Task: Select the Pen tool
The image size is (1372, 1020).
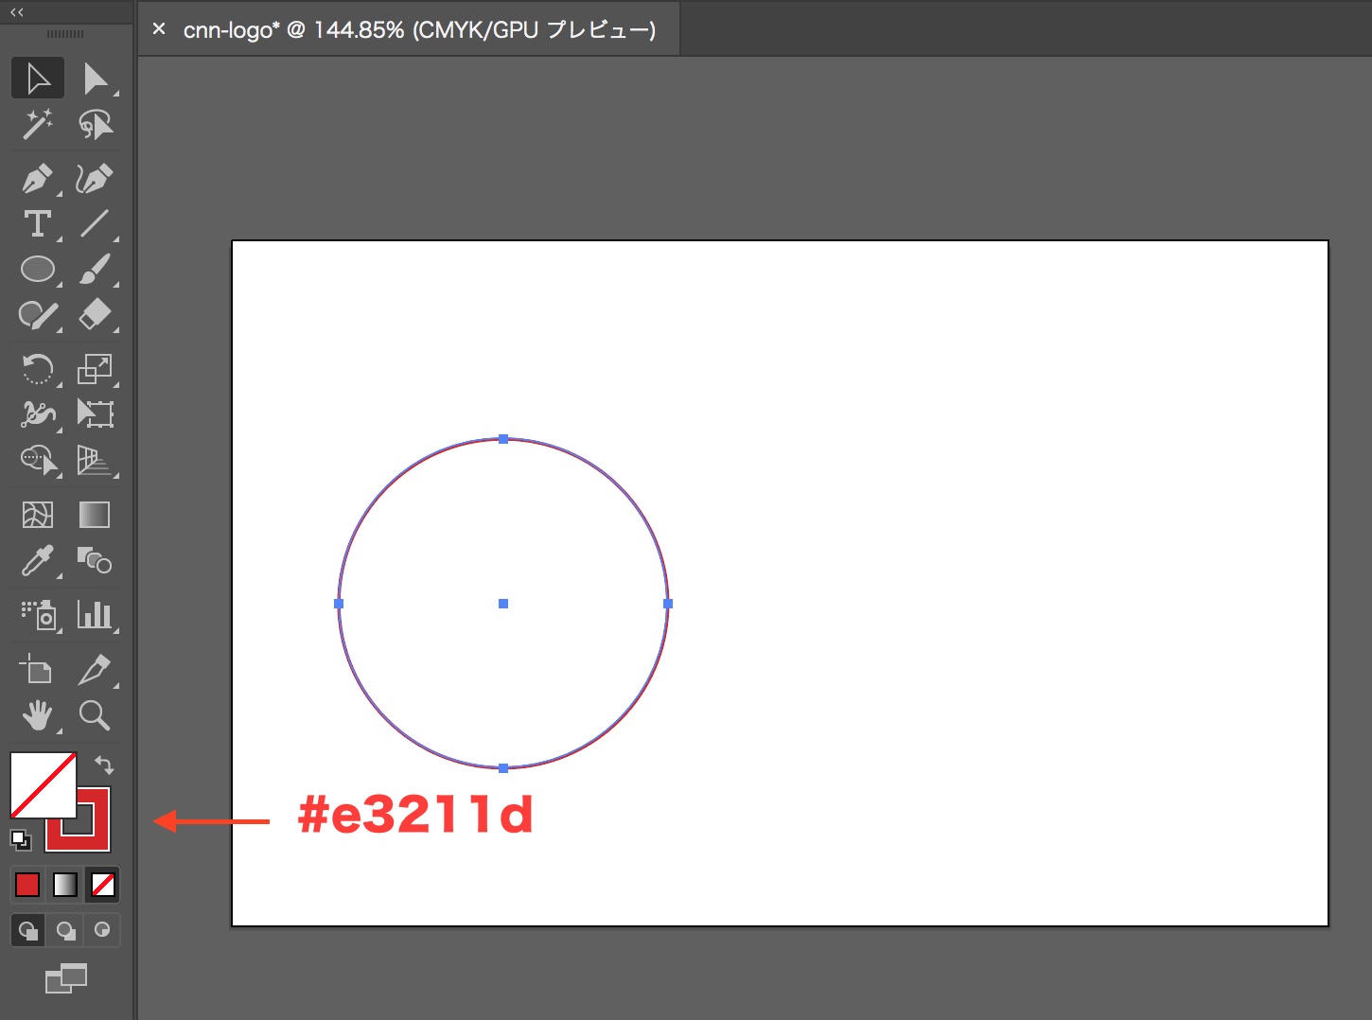Action: click(38, 178)
